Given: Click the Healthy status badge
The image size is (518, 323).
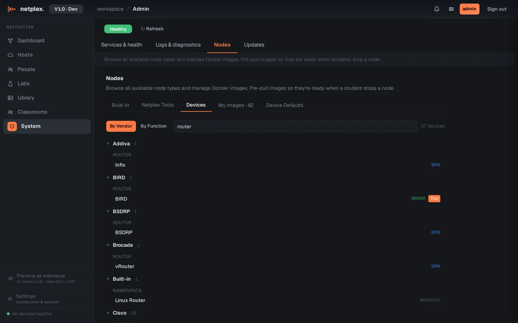Looking at the screenshot, I should coord(118,29).
